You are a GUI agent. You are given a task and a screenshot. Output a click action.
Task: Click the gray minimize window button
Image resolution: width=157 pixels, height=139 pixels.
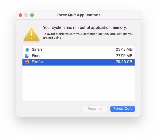pyautogui.click(x=26, y=15)
